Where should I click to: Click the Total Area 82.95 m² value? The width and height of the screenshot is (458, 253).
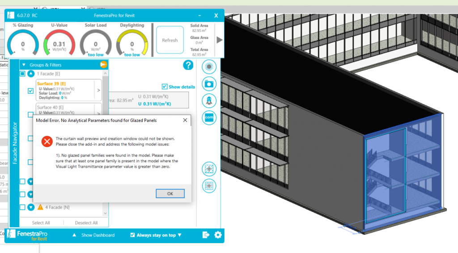[x=199, y=54]
